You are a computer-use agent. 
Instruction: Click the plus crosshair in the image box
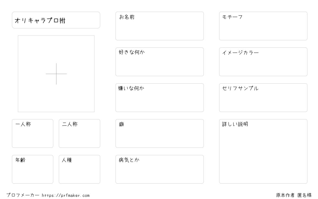click(56, 74)
